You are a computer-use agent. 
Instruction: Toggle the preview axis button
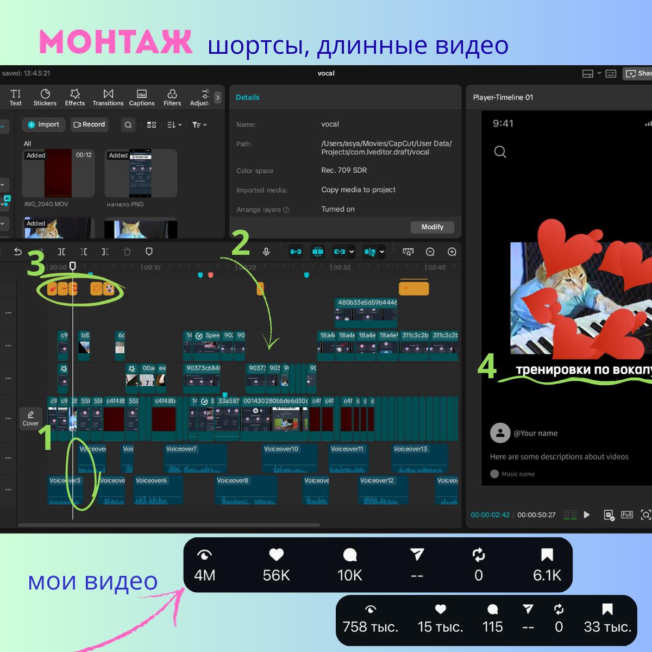[370, 252]
